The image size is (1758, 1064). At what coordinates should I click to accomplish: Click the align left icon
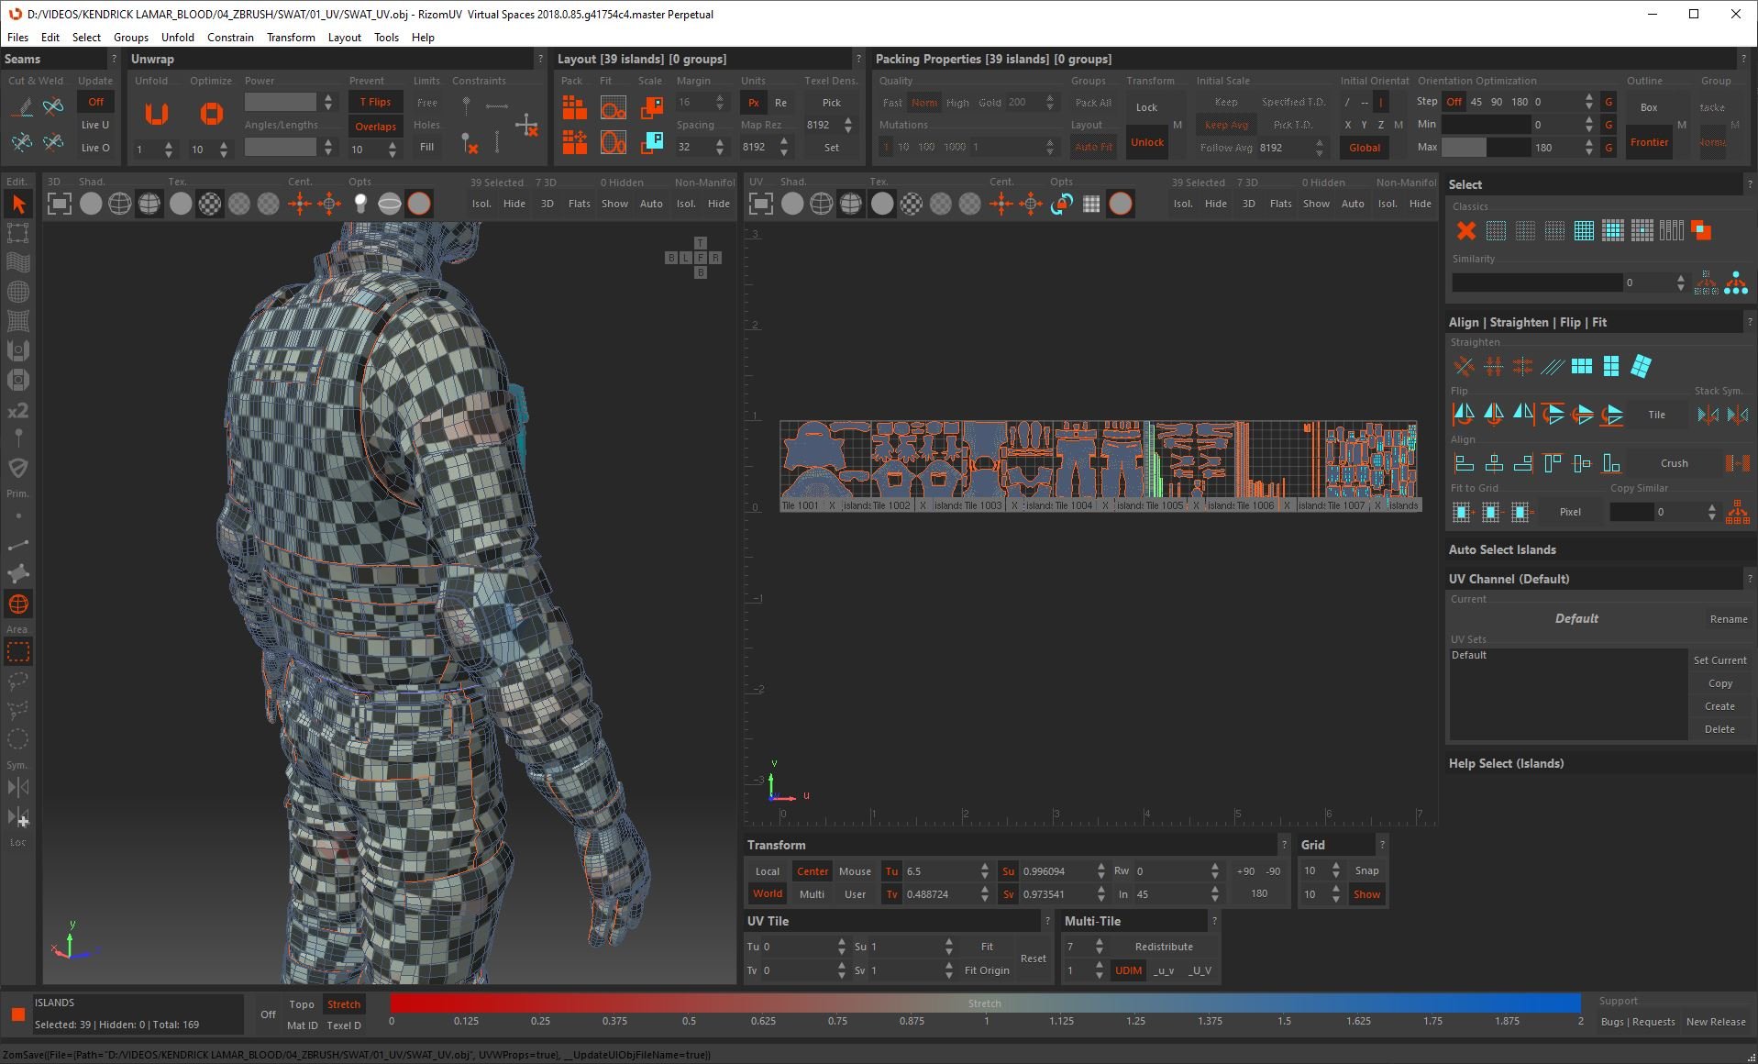[x=1464, y=463]
